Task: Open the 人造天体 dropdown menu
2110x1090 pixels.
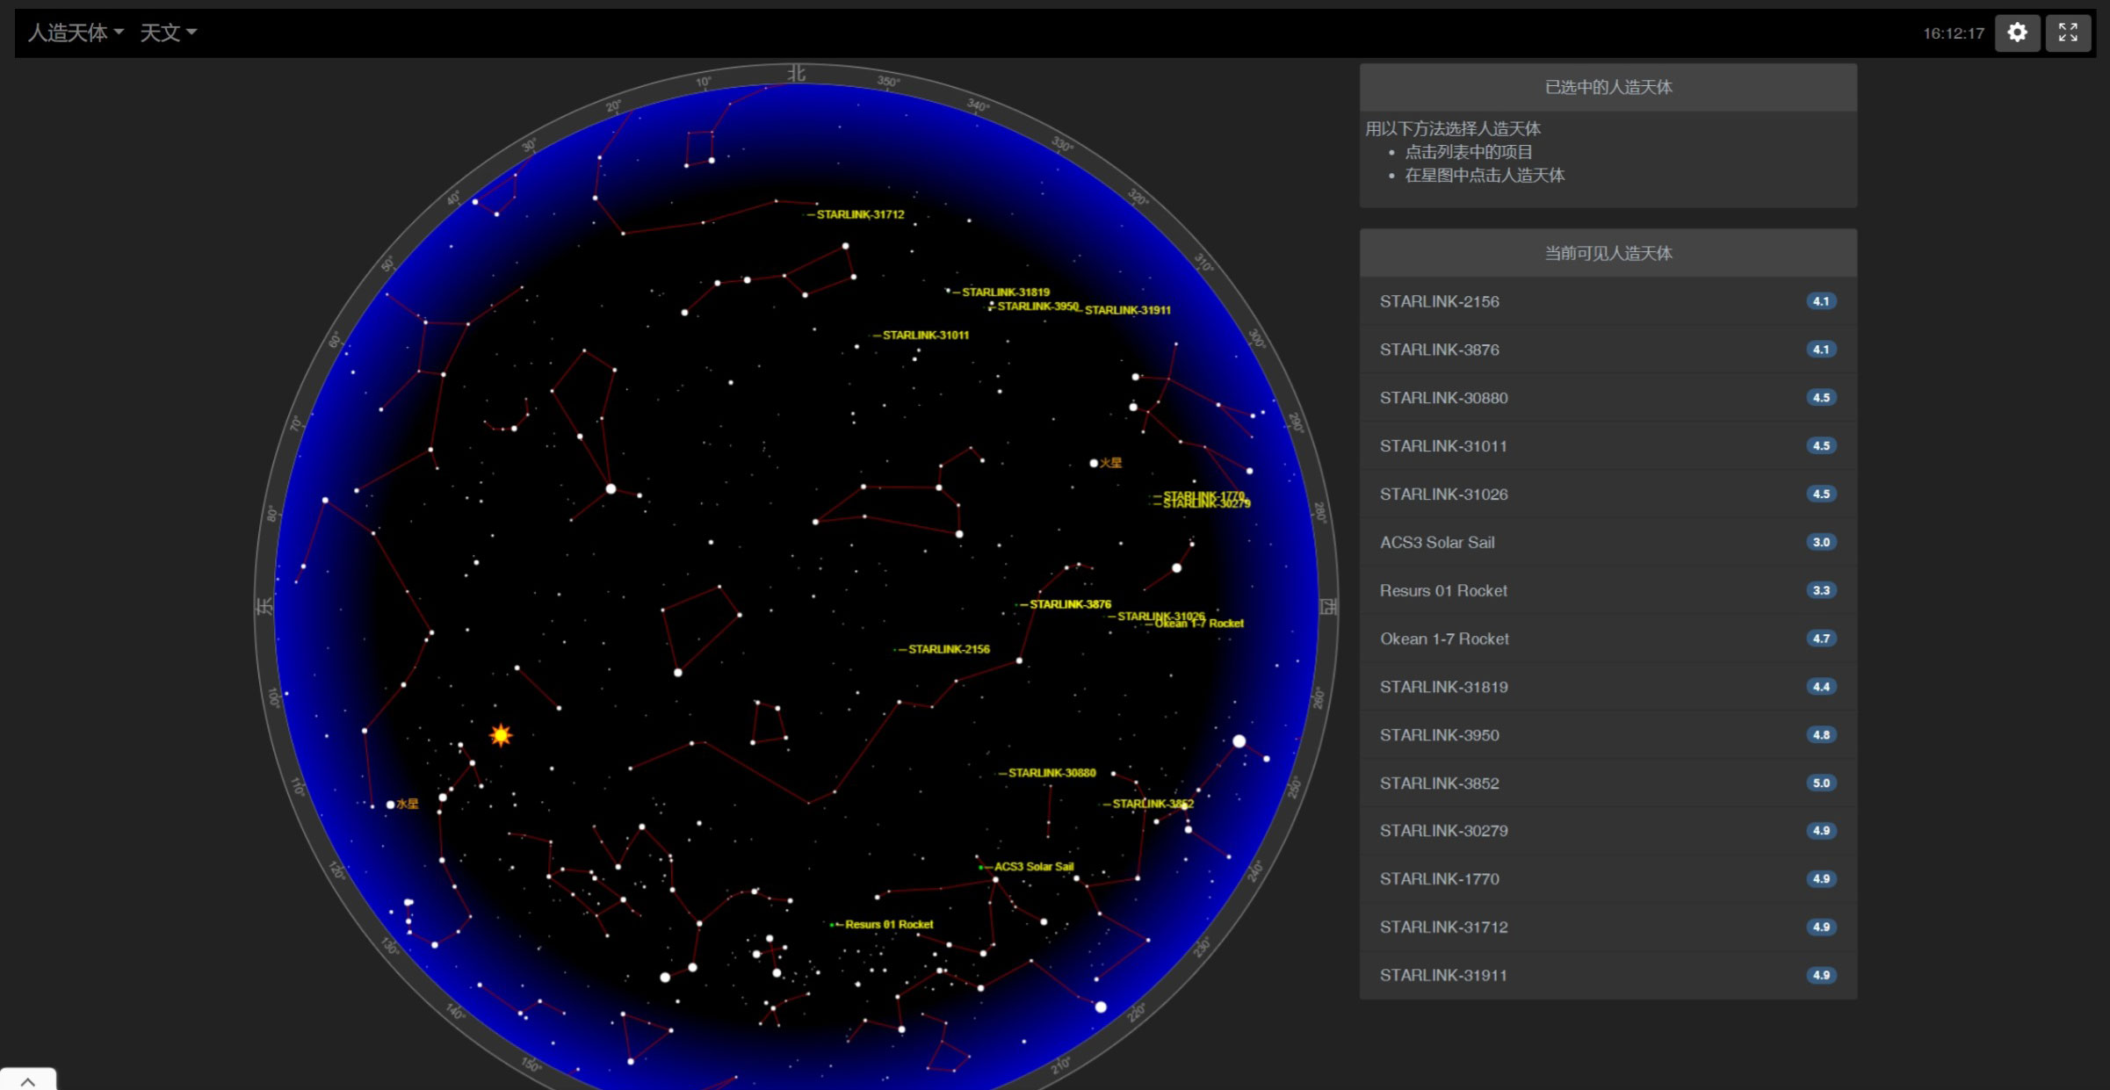Action: point(76,33)
